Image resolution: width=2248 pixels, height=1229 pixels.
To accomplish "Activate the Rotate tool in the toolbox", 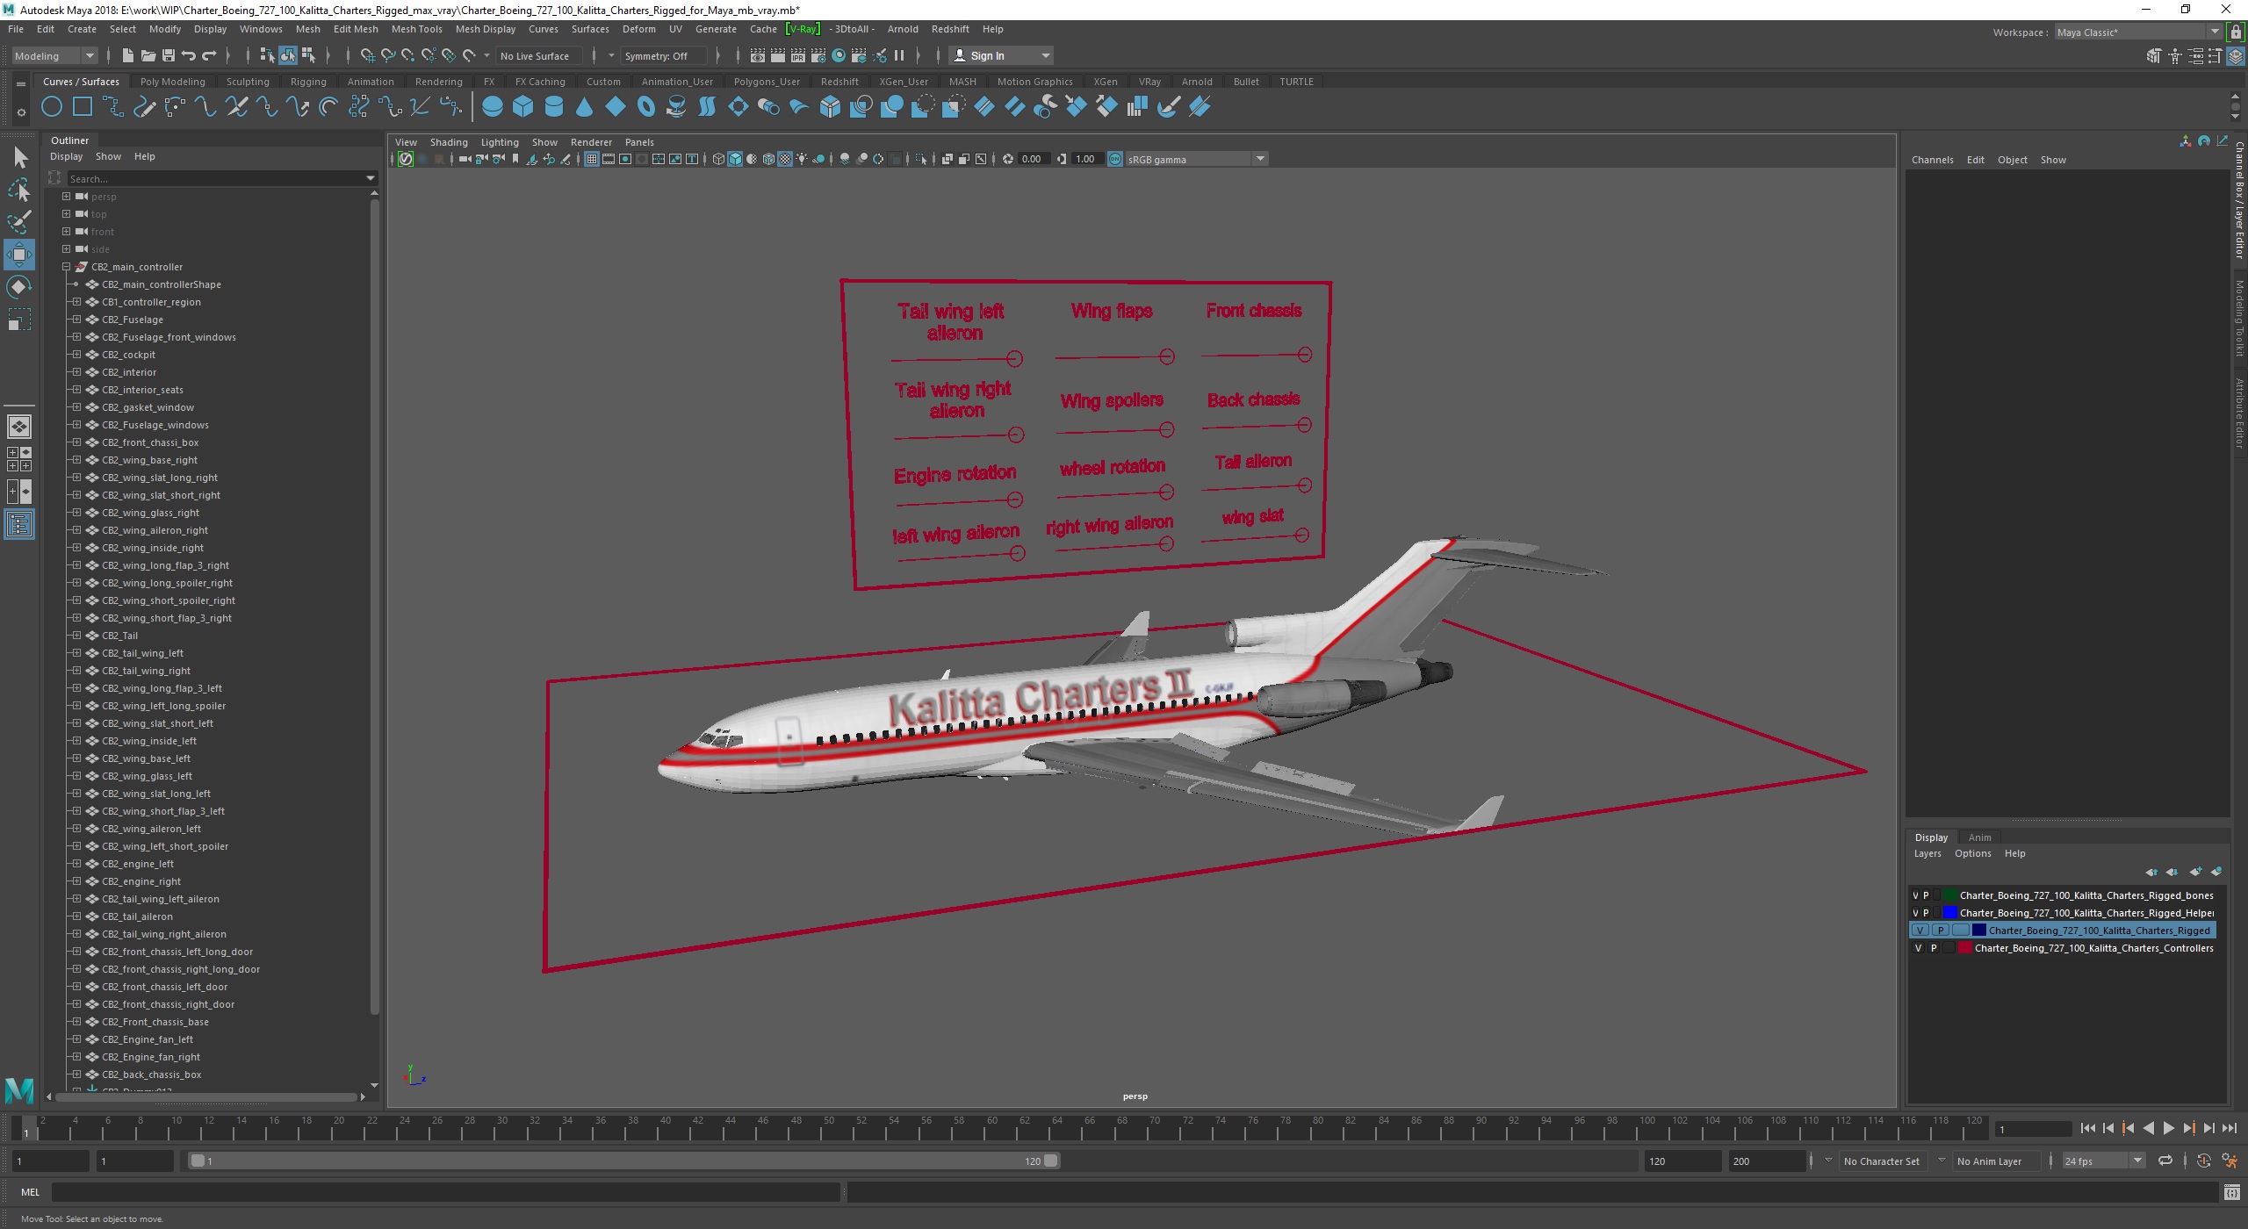I will tap(19, 287).
